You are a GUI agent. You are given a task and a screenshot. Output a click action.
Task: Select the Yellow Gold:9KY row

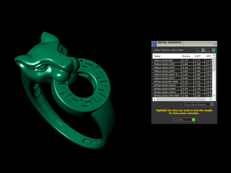(182, 61)
